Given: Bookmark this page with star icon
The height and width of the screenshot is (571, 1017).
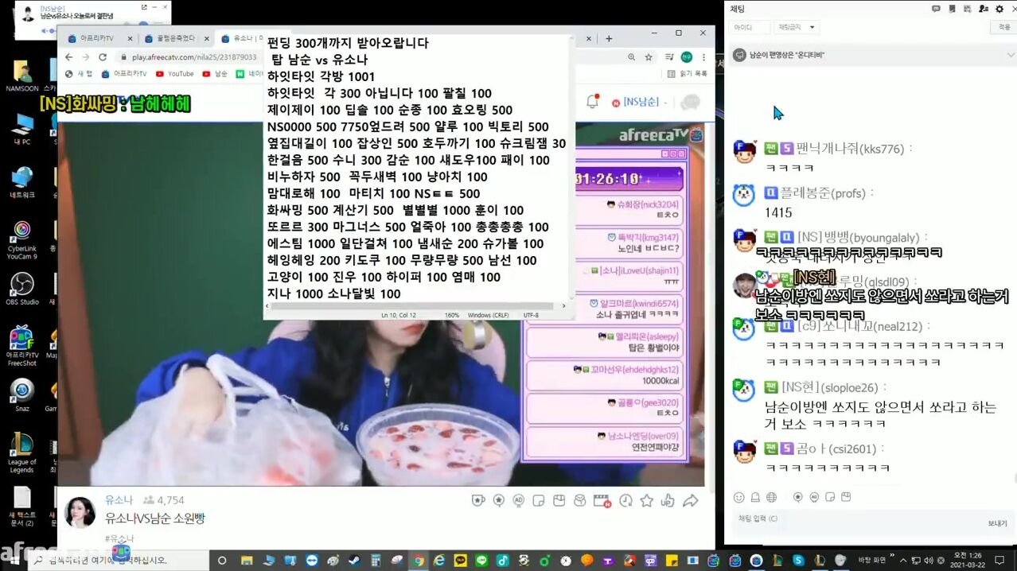Looking at the screenshot, I should coord(649,57).
